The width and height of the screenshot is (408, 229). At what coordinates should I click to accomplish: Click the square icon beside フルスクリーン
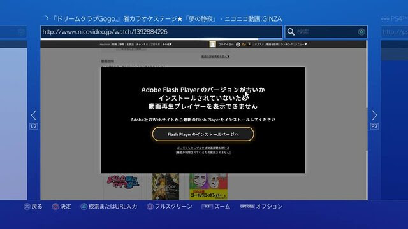150,206
